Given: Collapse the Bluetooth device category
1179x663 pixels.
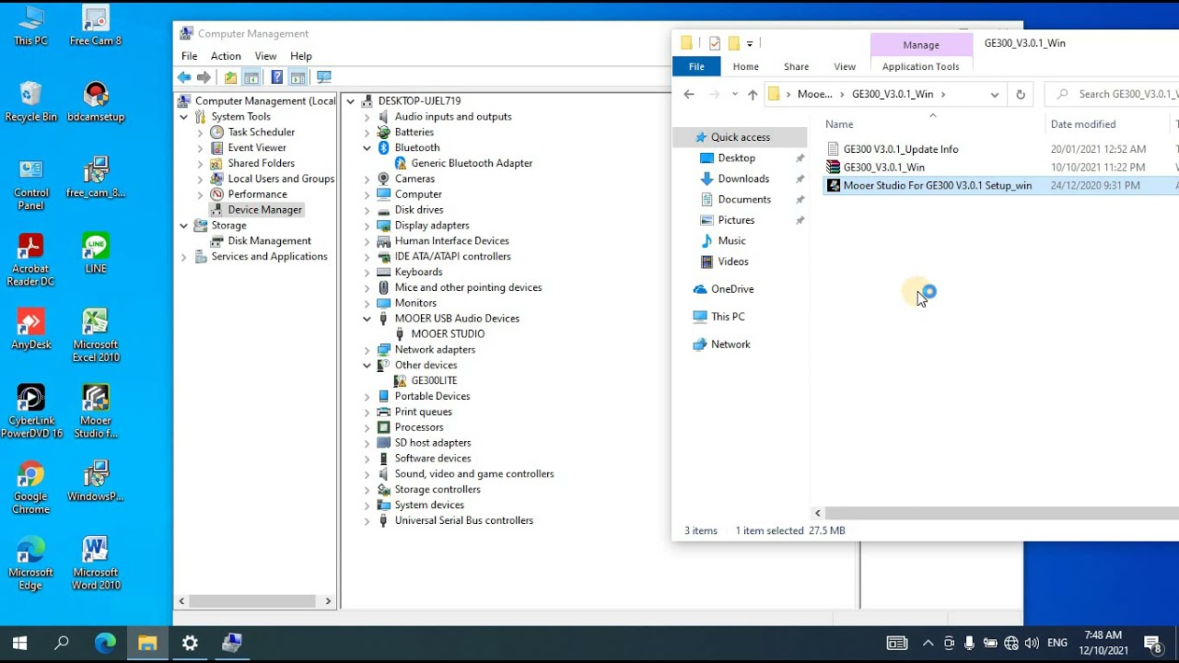Looking at the screenshot, I should click(367, 147).
